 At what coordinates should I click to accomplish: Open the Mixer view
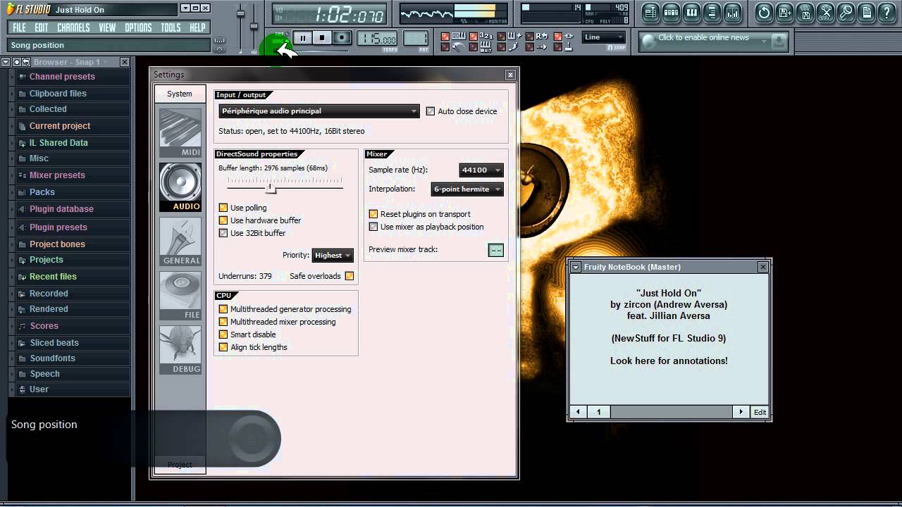click(732, 13)
